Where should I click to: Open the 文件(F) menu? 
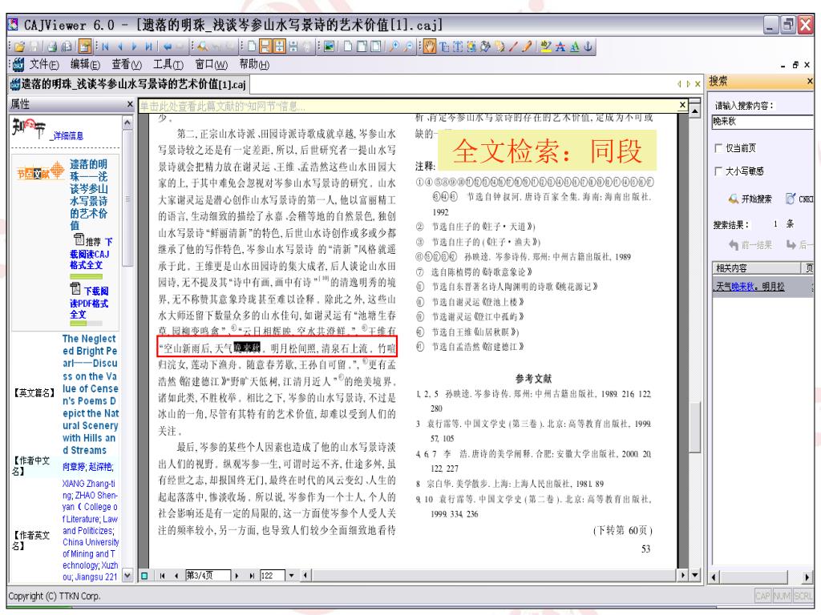tap(43, 64)
